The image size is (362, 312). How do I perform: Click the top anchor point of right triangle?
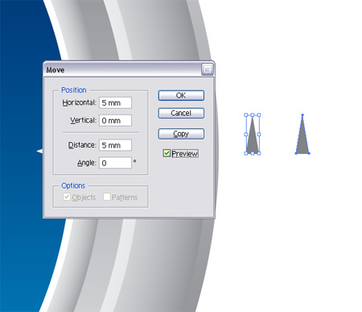(302, 115)
